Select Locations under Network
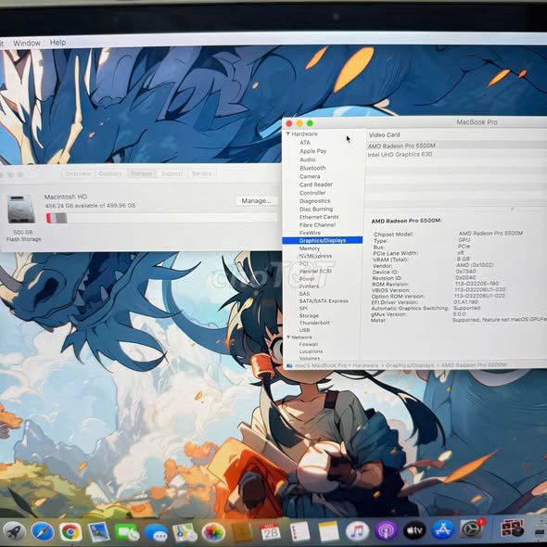The image size is (547, 547). click(x=311, y=351)
